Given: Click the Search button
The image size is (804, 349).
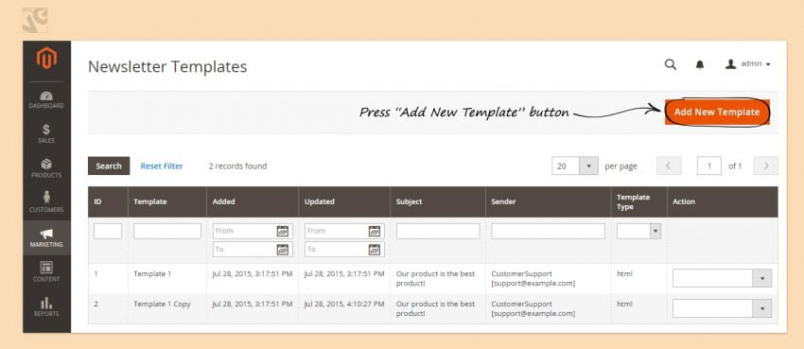Looking at the screenshot, I should click(x=109, y=166).
